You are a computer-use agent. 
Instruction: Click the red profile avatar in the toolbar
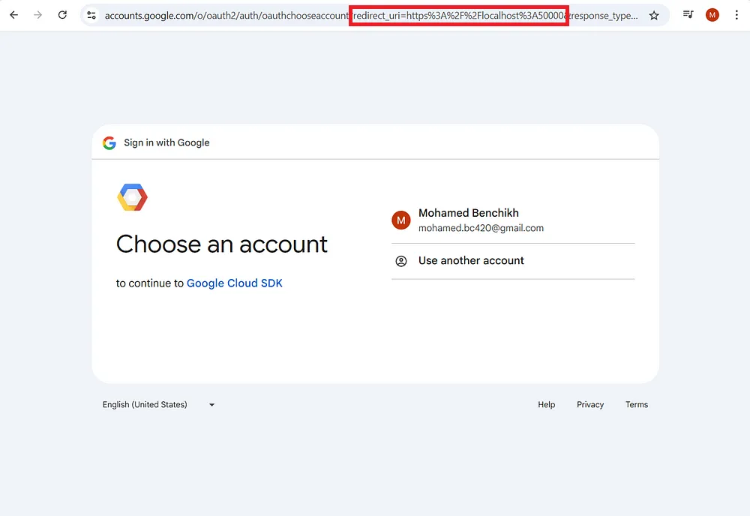pyautogui.click(x=712, y=14)
